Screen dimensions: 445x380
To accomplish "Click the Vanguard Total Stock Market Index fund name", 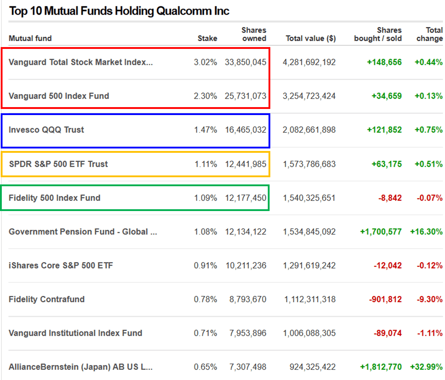I will point(81,62).
